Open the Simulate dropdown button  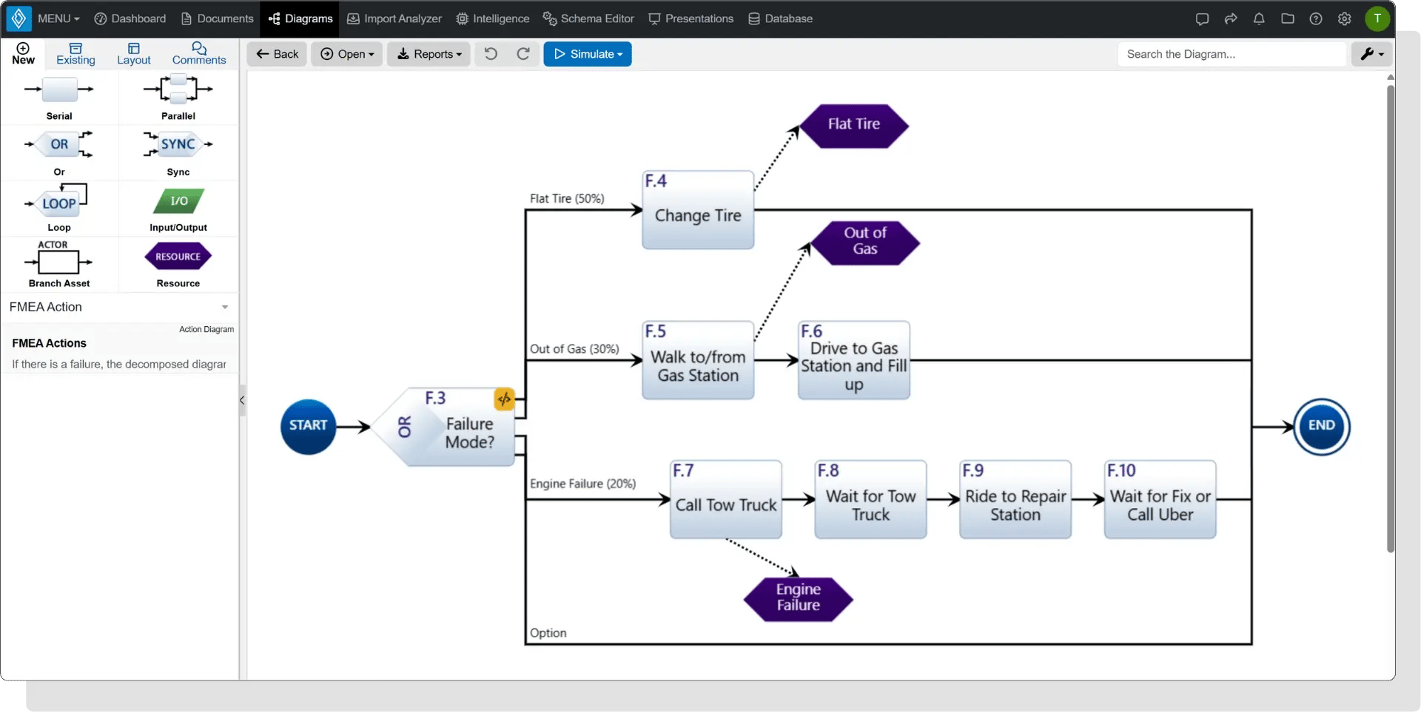(x=588, y=54)
